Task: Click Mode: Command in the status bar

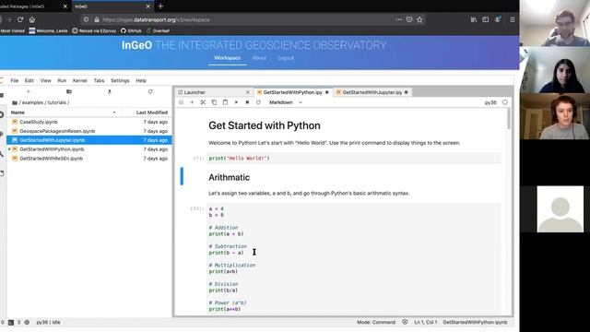Action: (376, 322)
